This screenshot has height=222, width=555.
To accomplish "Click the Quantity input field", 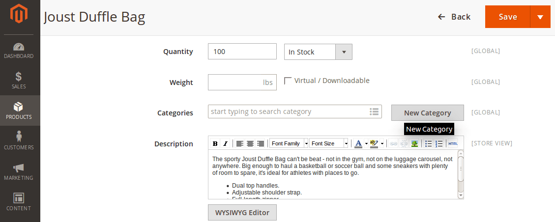I will tap(242, 52).
